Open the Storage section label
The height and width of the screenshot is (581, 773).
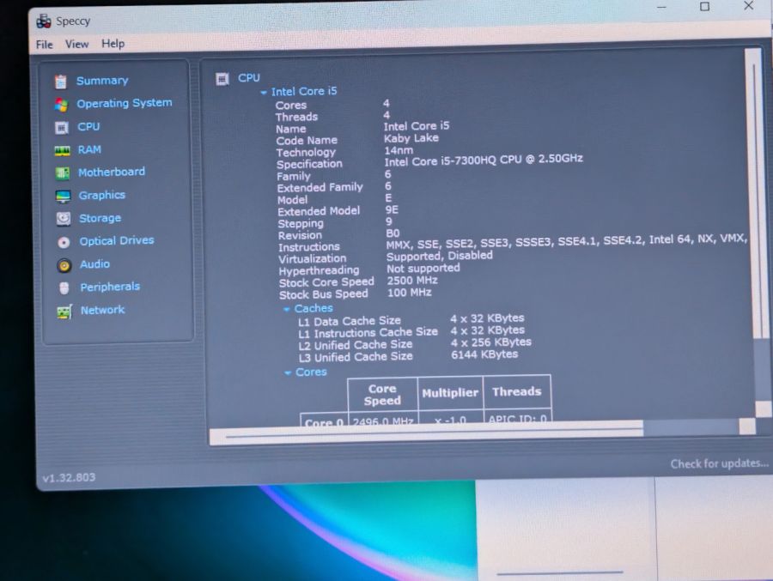tap(100, 218)
